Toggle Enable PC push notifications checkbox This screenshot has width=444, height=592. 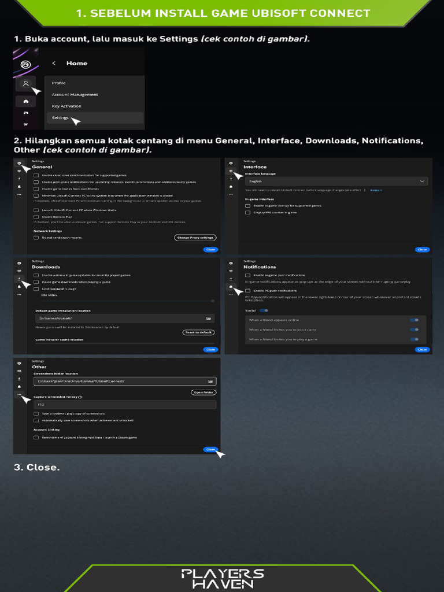pos(248,291)
